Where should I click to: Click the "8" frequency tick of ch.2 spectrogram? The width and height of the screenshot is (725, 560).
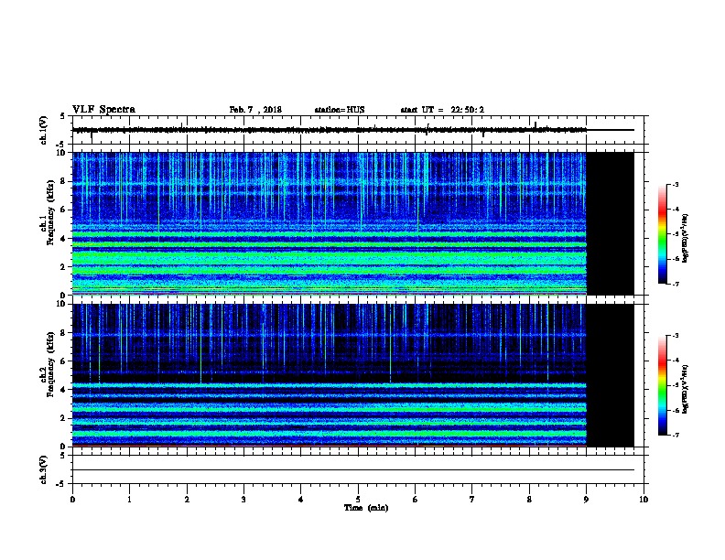coord(64,333)
